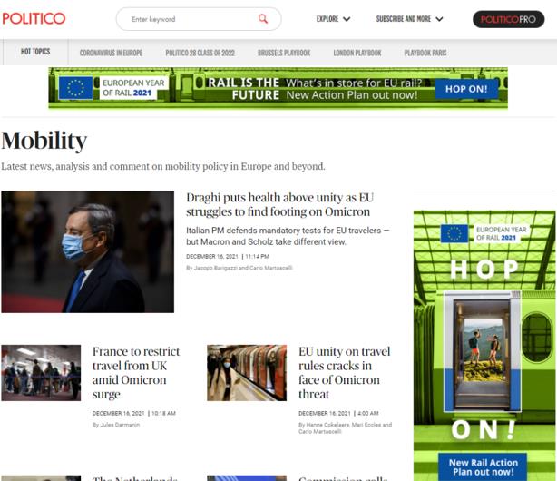Click the Hop On! banner button
Image resolution: width=557 pixels, height=481 pixels.
(x=465, y=89)
